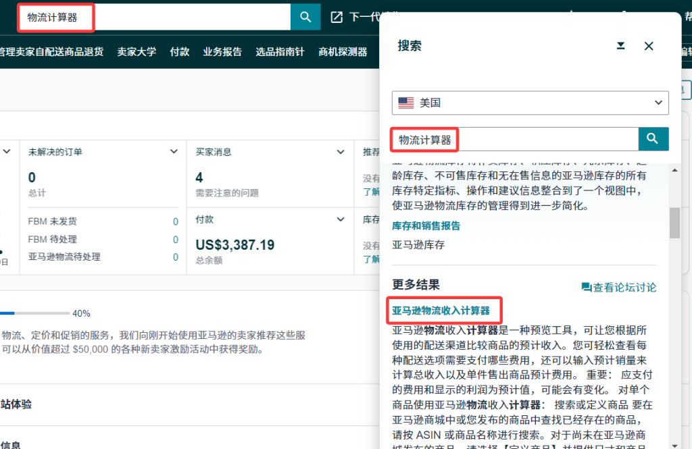The image size is (692, 449).
Task: Open the 买家消息 widget dropdown
Action: (x=340, y=151)
